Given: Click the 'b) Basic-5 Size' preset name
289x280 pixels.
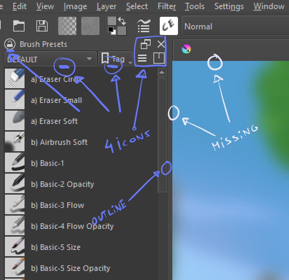Looking at the screenshot, I should (x=56, y=247).
